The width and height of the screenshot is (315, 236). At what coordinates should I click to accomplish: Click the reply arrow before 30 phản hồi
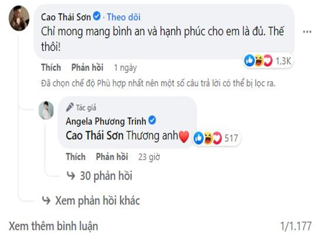(71, 176)
